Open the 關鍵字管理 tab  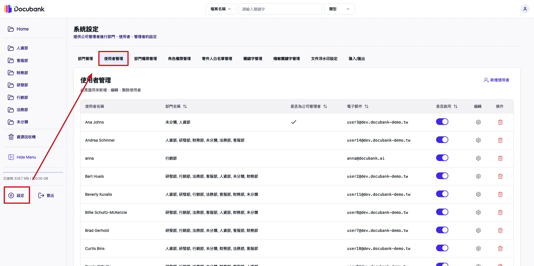pyautogui.click(x=253, y=59)
